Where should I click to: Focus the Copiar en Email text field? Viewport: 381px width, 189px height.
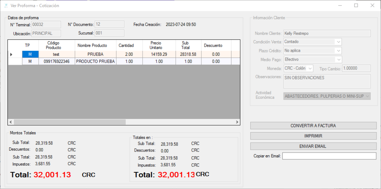click(329, 156)
